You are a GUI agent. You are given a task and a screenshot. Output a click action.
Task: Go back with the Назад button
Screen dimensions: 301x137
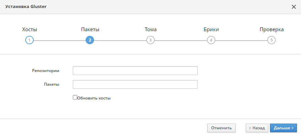pos(257,128)
